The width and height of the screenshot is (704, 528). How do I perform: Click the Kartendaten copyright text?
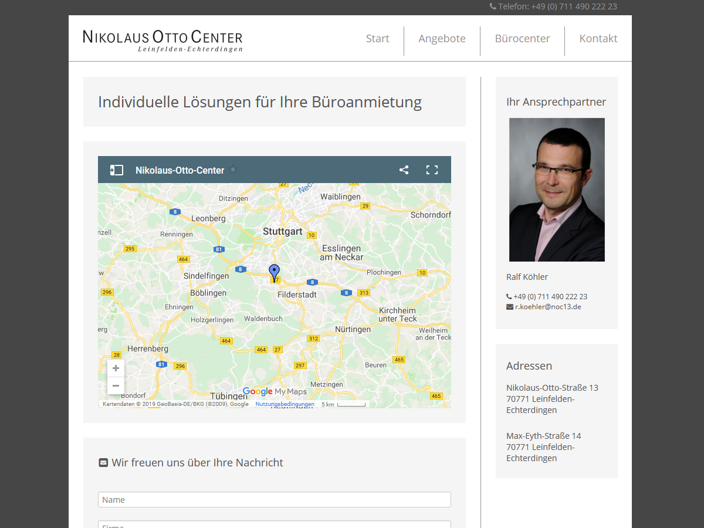175,404
